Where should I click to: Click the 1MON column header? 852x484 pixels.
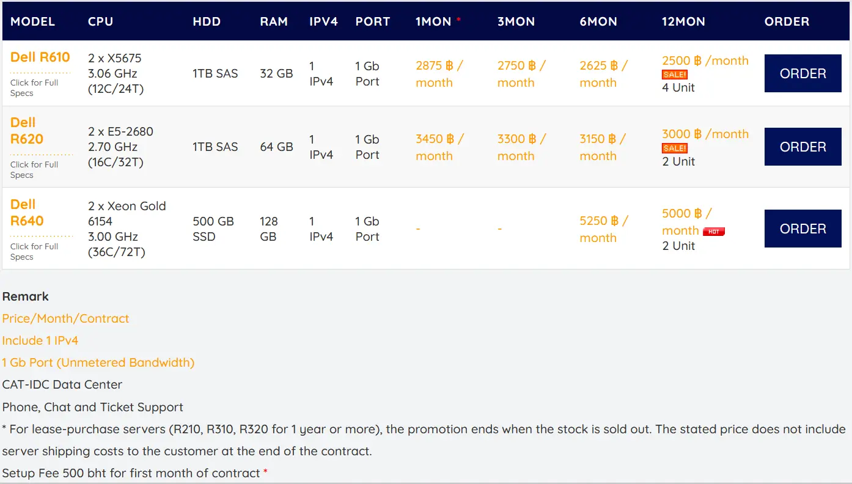433,21
